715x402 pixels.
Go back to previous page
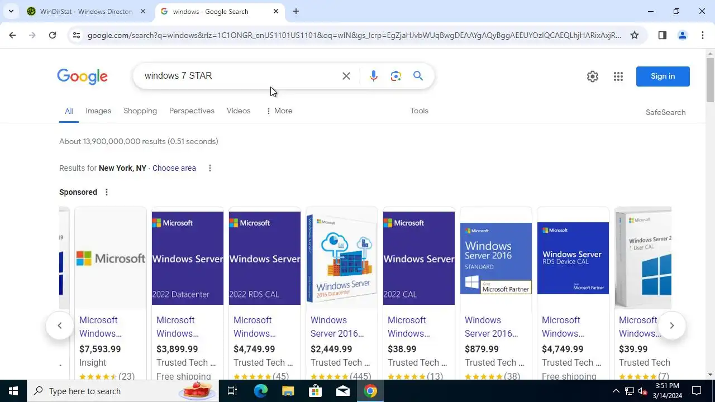[12, 35]
